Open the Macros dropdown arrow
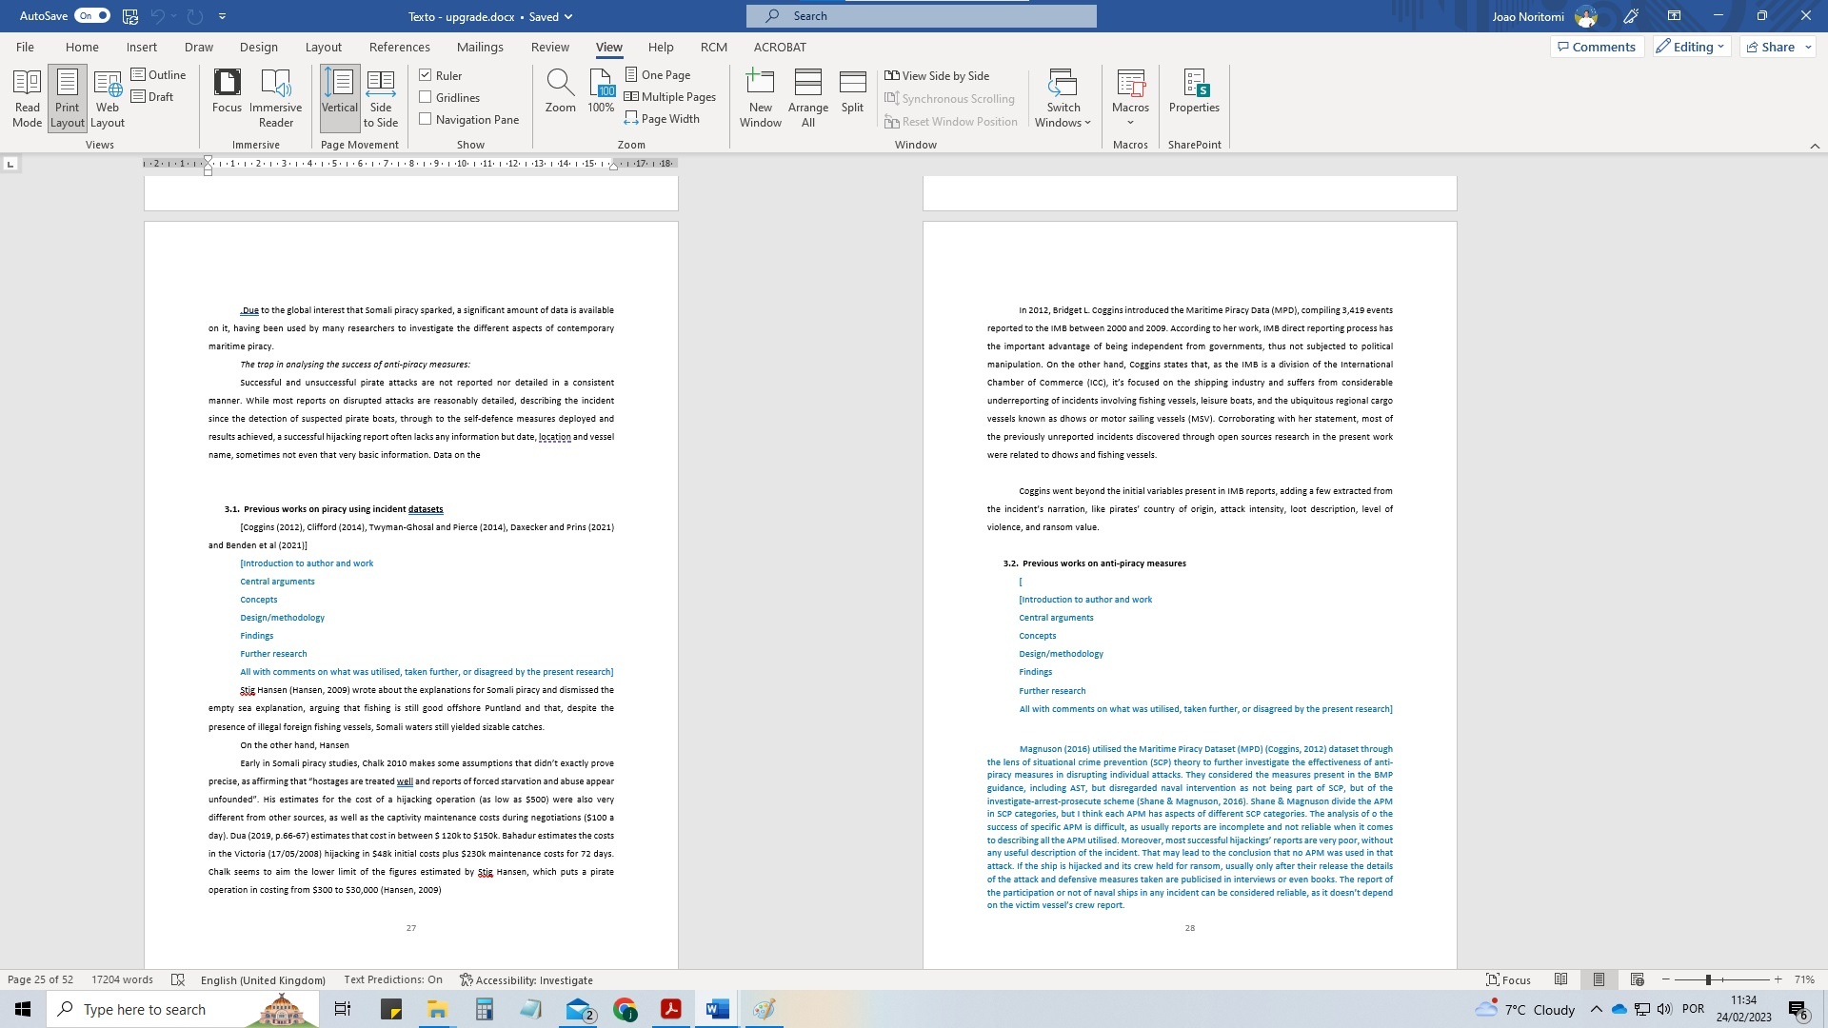The height and width of the screenshot is (1028, 1828). coord(1130,122)
